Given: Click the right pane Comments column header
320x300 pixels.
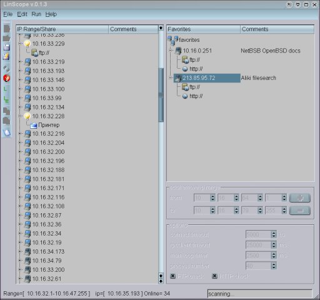Looking at the screenshot, I should coord(277,29).
